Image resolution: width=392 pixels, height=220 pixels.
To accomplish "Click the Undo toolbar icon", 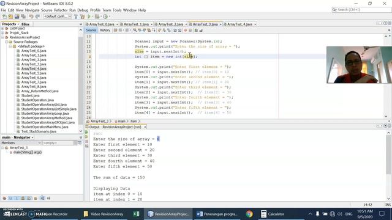I will [31, 16].
